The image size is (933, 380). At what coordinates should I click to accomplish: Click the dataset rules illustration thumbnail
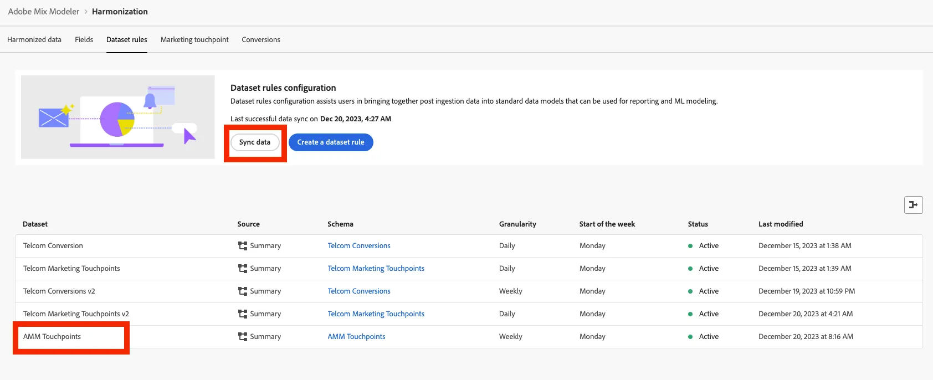118,117
